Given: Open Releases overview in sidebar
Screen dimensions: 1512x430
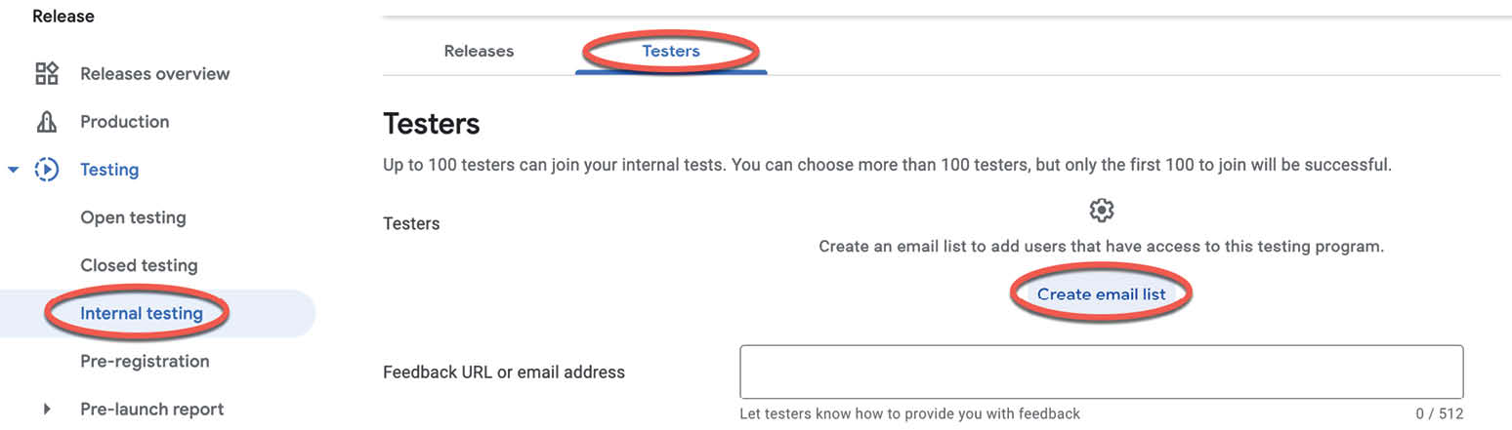Looking at the screenshot, I should [x=155, y=73].
